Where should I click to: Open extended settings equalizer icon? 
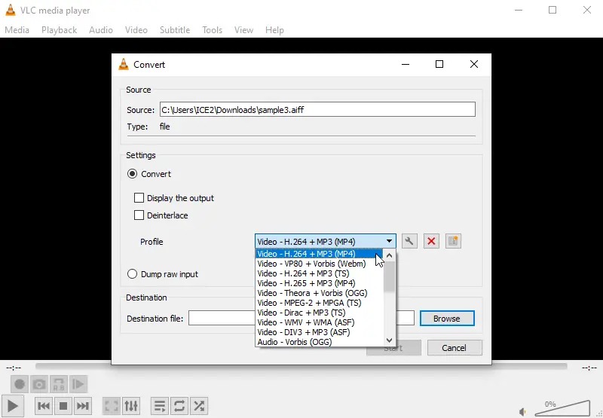point(130,406)
